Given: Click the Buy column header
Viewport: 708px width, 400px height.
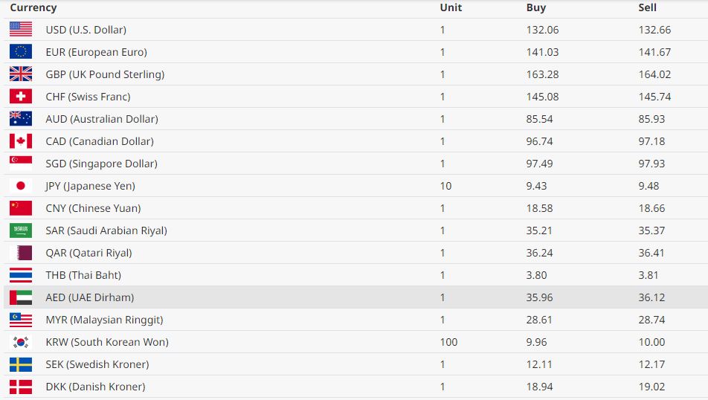Looking at the screenshot, I should click(x=535, y=7).
